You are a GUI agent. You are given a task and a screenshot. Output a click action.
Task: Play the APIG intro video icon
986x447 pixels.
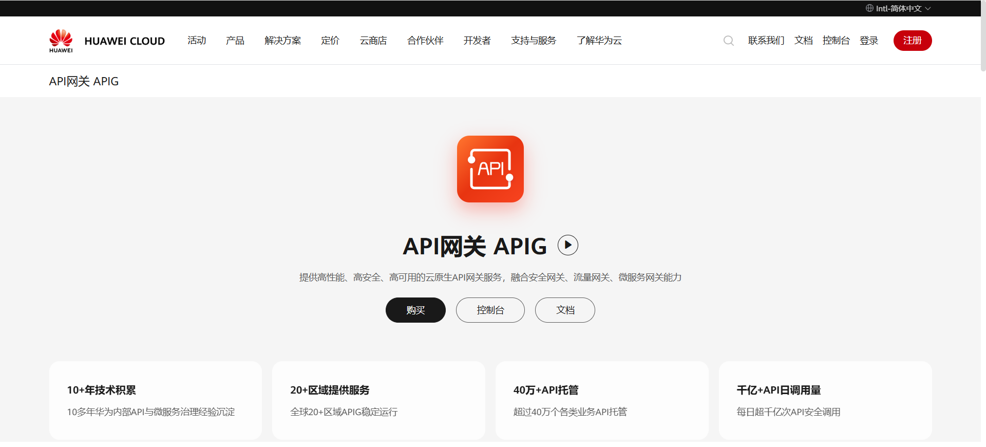[x=567, y=245]
